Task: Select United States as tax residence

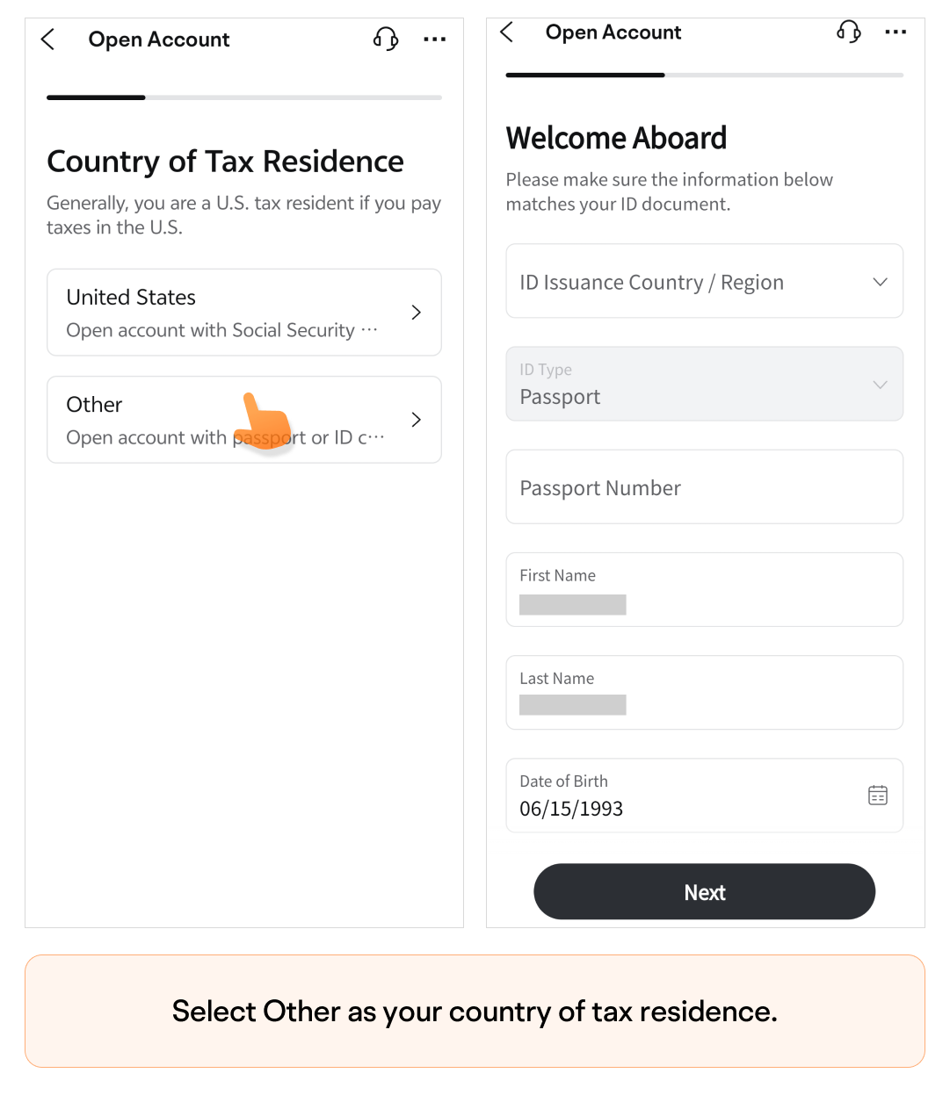Action: tap(244, 313)
